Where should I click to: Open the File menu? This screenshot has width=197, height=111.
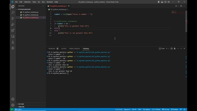[x=16, y=2]
